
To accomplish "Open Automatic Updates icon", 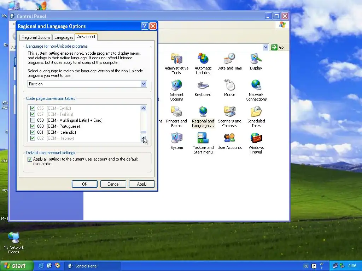I will [x=203, y=59].
